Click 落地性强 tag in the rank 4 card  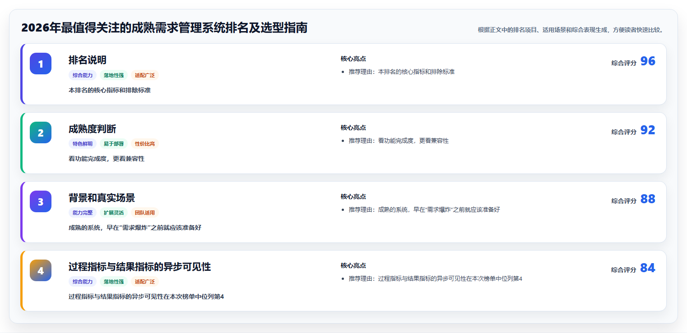(x=114, y=282)
